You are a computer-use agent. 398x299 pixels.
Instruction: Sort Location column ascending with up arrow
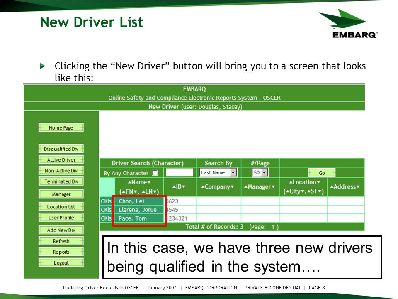[291, 182]
